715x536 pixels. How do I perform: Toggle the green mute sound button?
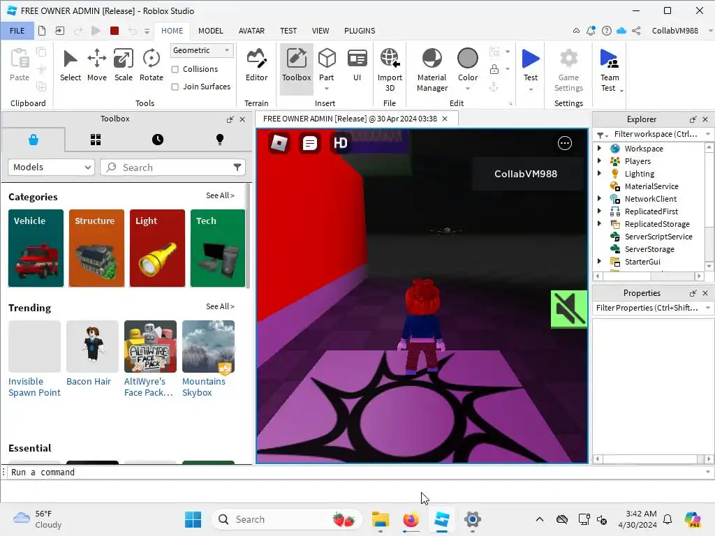(x=568, y=309)
